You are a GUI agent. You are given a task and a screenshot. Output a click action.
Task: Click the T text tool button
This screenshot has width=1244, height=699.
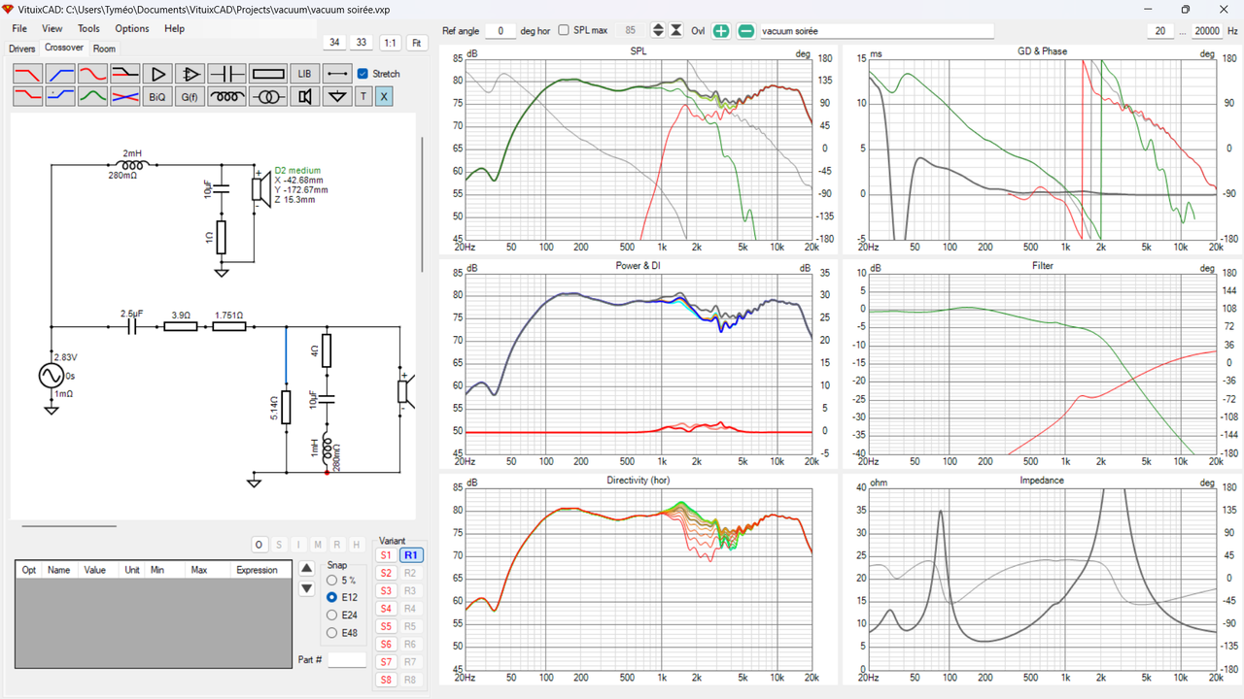(x=363, y=96)
